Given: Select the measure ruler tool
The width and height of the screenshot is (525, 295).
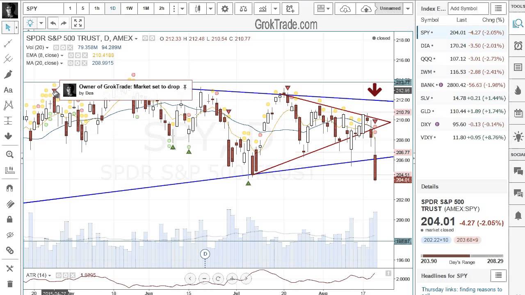Looking at the screenshot, I should pos(9,170).
